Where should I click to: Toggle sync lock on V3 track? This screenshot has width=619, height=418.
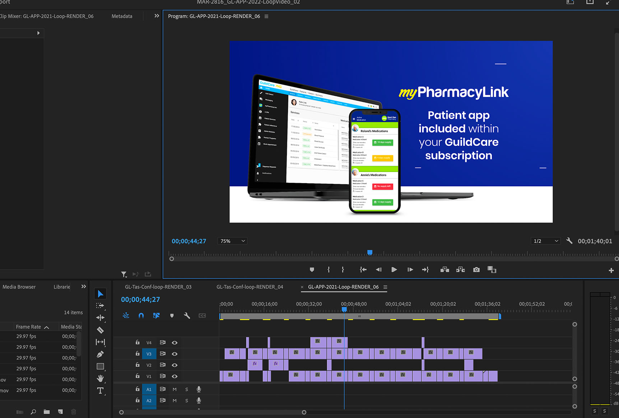163,354
